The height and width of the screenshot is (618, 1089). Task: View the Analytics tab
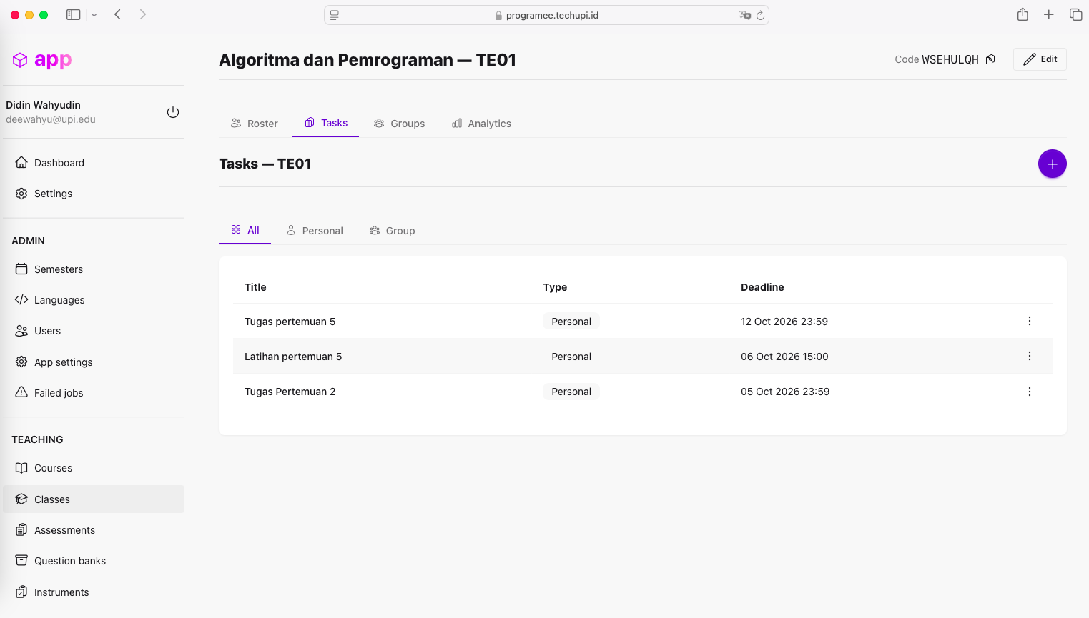[x=481, y=124]
